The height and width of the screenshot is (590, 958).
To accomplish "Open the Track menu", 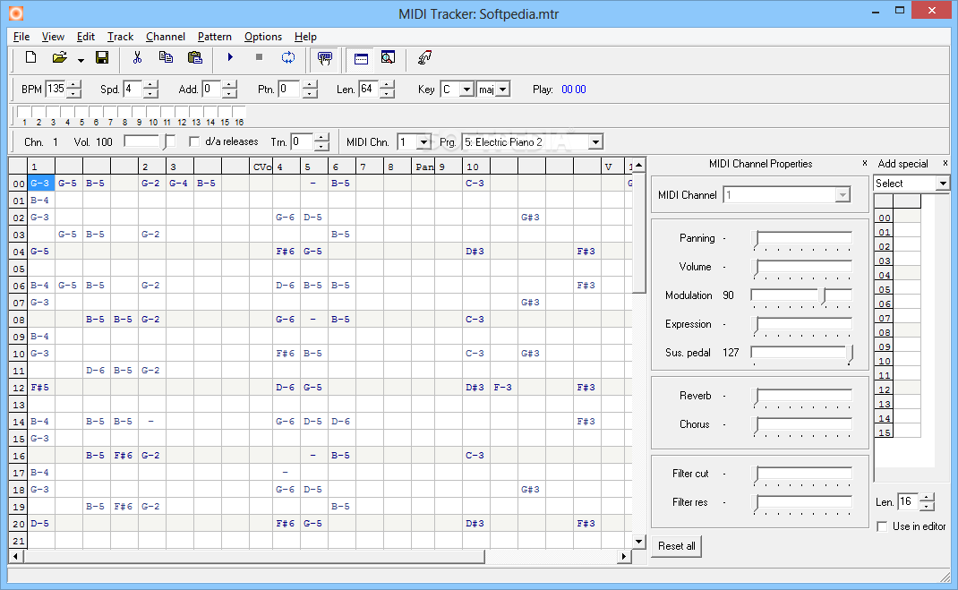I will pos(120,37).
